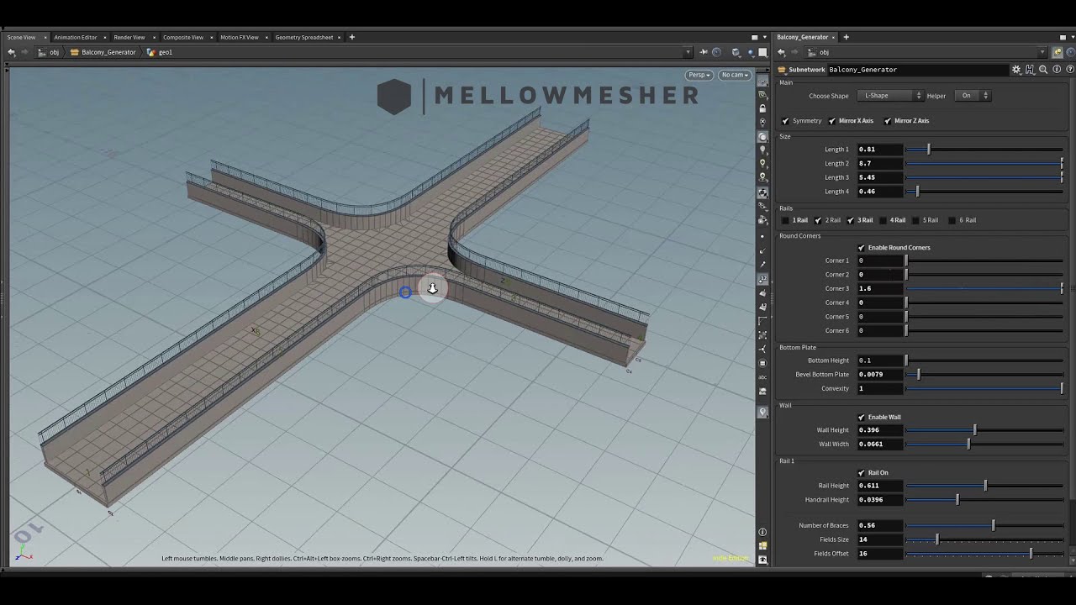Enable the 5 Rail checkbox
1076x605 pixels.
[916, 220]
